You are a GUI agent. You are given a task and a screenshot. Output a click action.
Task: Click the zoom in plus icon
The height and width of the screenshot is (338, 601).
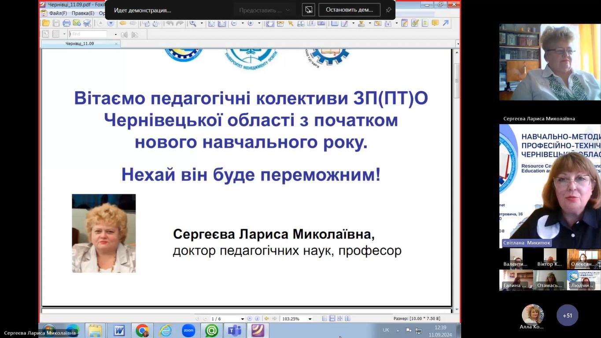[x=251, y=23]
